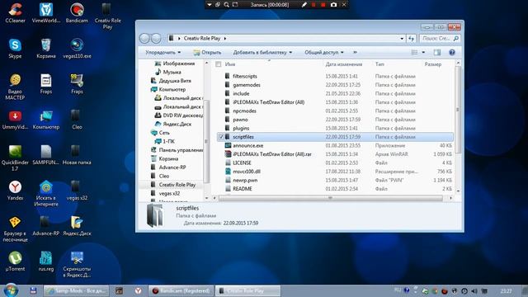Click file list horizontal scrollbar
The width and height of the screenshot is (528, 297).
330,198
